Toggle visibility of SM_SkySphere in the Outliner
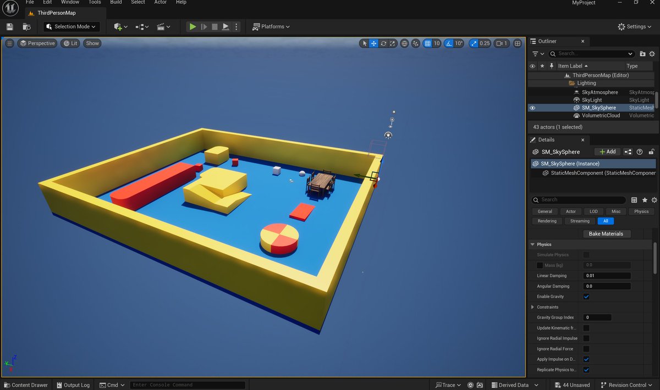This screenshot has width=660, height=390. point(532,108)
